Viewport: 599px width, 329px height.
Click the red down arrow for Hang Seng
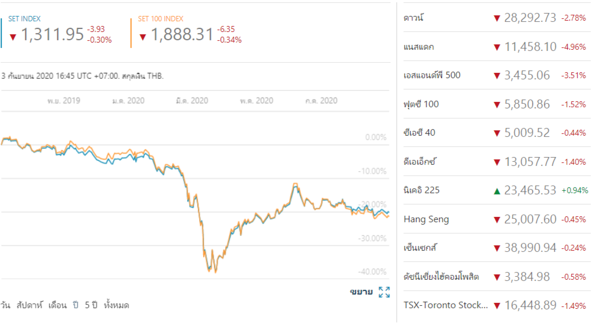click(497, 219)
